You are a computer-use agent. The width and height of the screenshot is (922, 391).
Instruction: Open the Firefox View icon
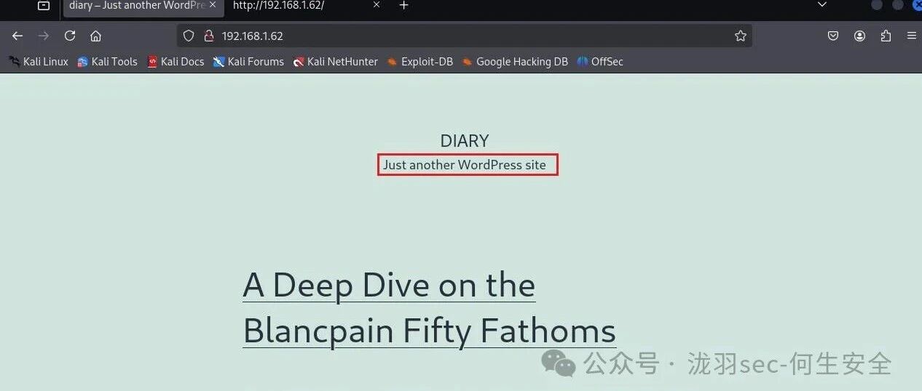click(44, 6)
